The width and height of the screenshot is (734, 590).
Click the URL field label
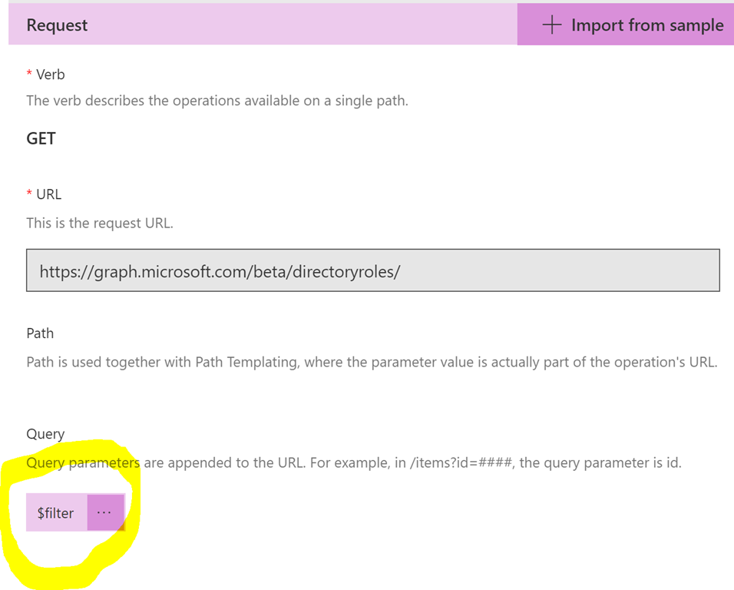(x=48, y=194)
